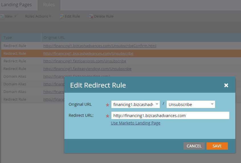Click the New toolbar button
241x163 pixels.
tap(9, 16)
